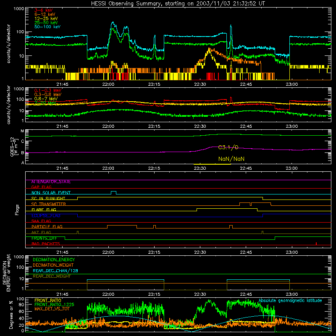The image size is (336, 336).
Task: Select the Absolute geomagnetic latitude label
Action: pos(290,301)
